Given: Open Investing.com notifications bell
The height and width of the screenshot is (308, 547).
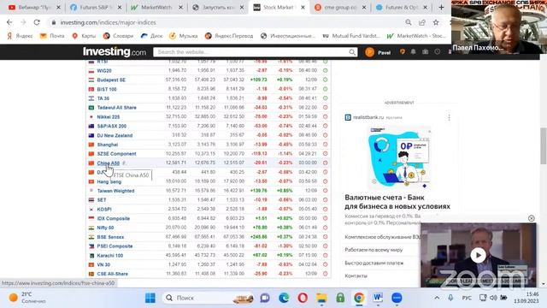Looking at the screenshot, I should coord(414,51).
